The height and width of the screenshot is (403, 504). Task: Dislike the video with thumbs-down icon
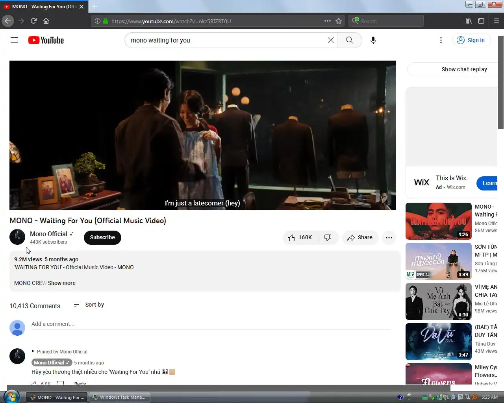pos(328,237)
